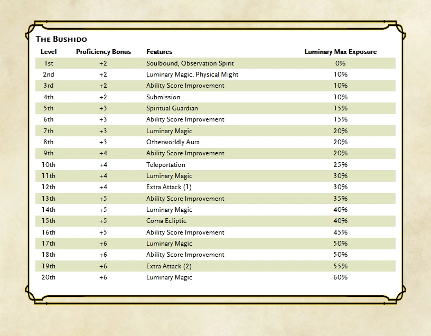Click the +6 bonus in 17th row
The width and height of the screenshot is (431, 336).
103,244
